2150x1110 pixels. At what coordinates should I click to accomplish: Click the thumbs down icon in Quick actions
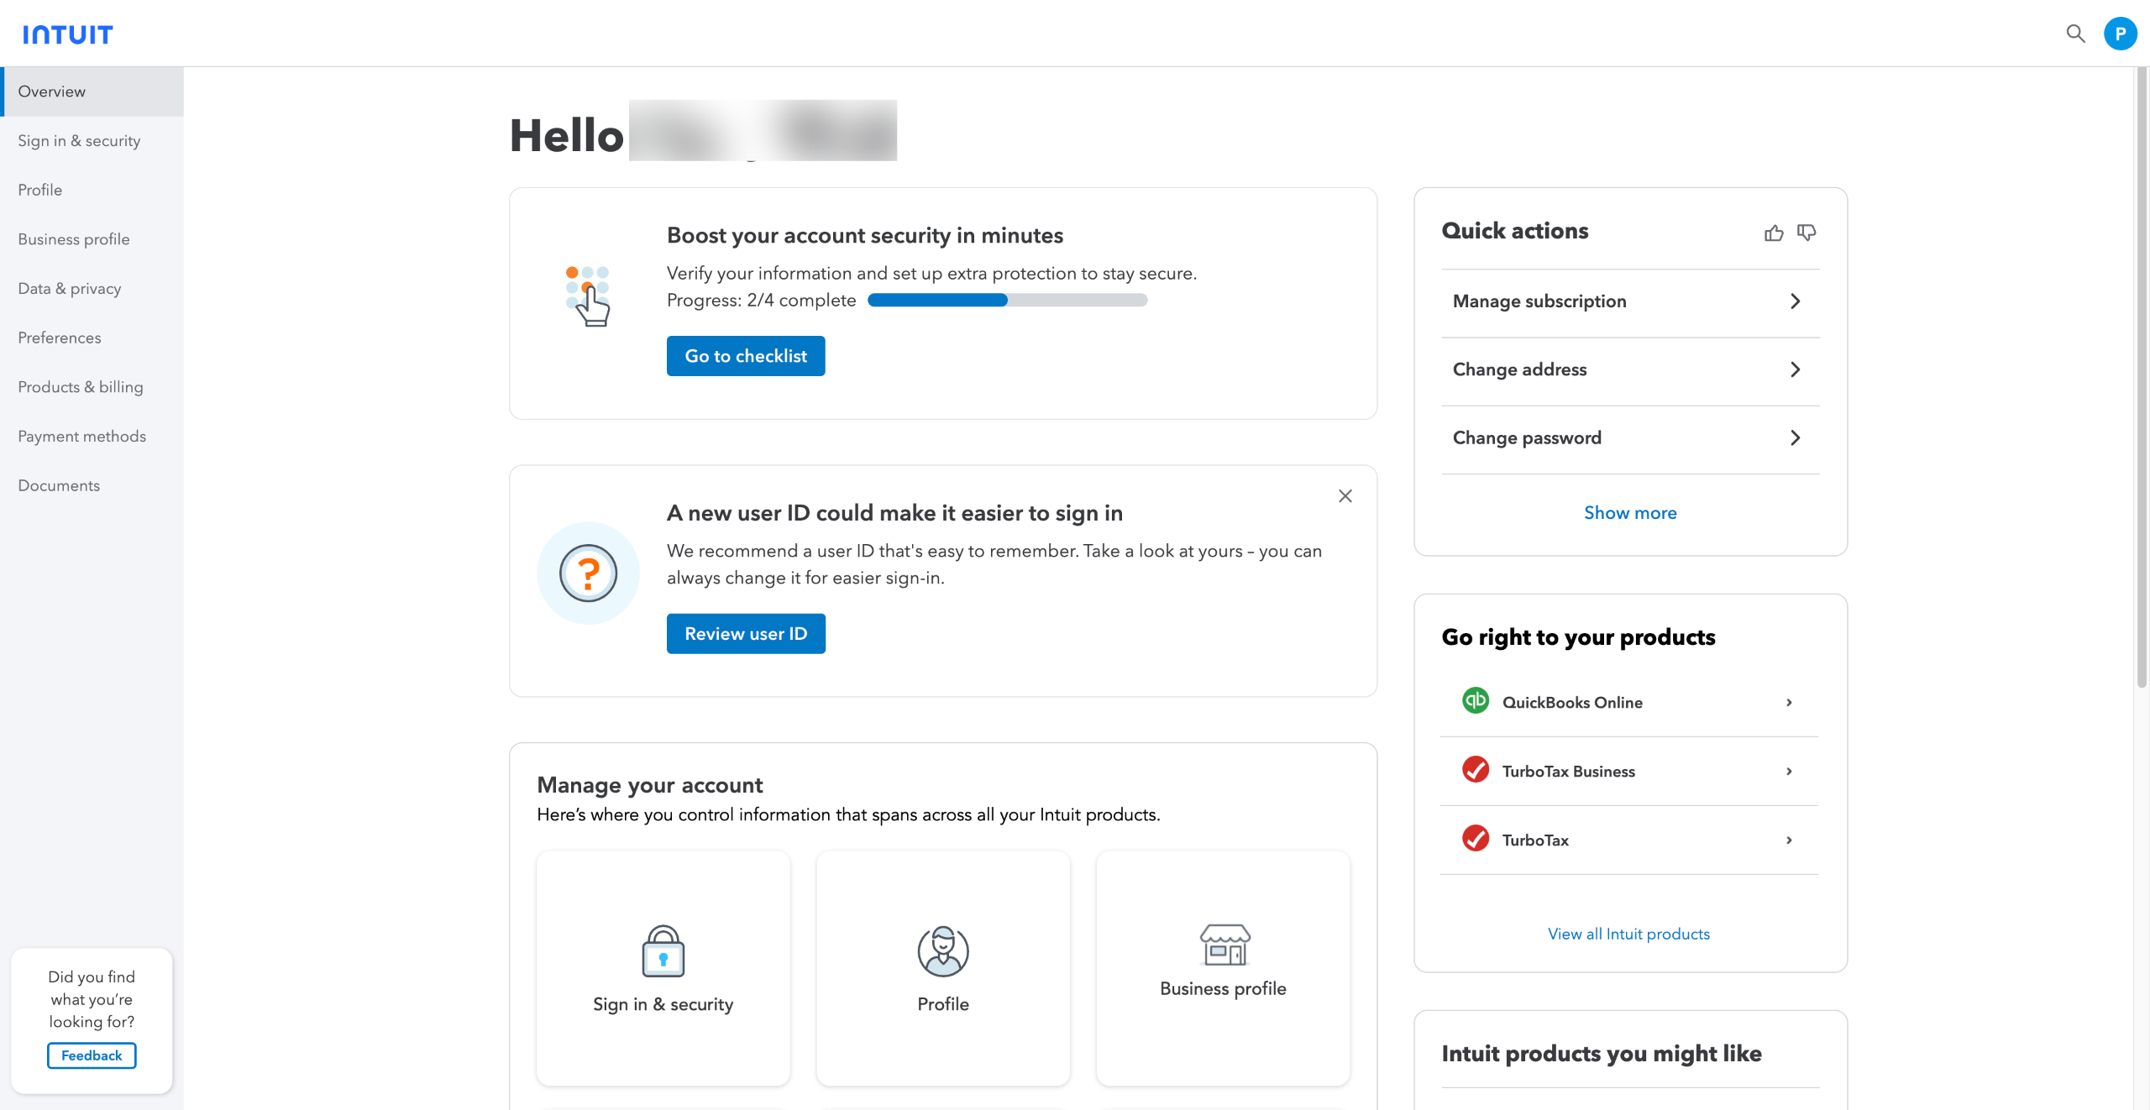pyautogui.click(x=1806, y=233)
